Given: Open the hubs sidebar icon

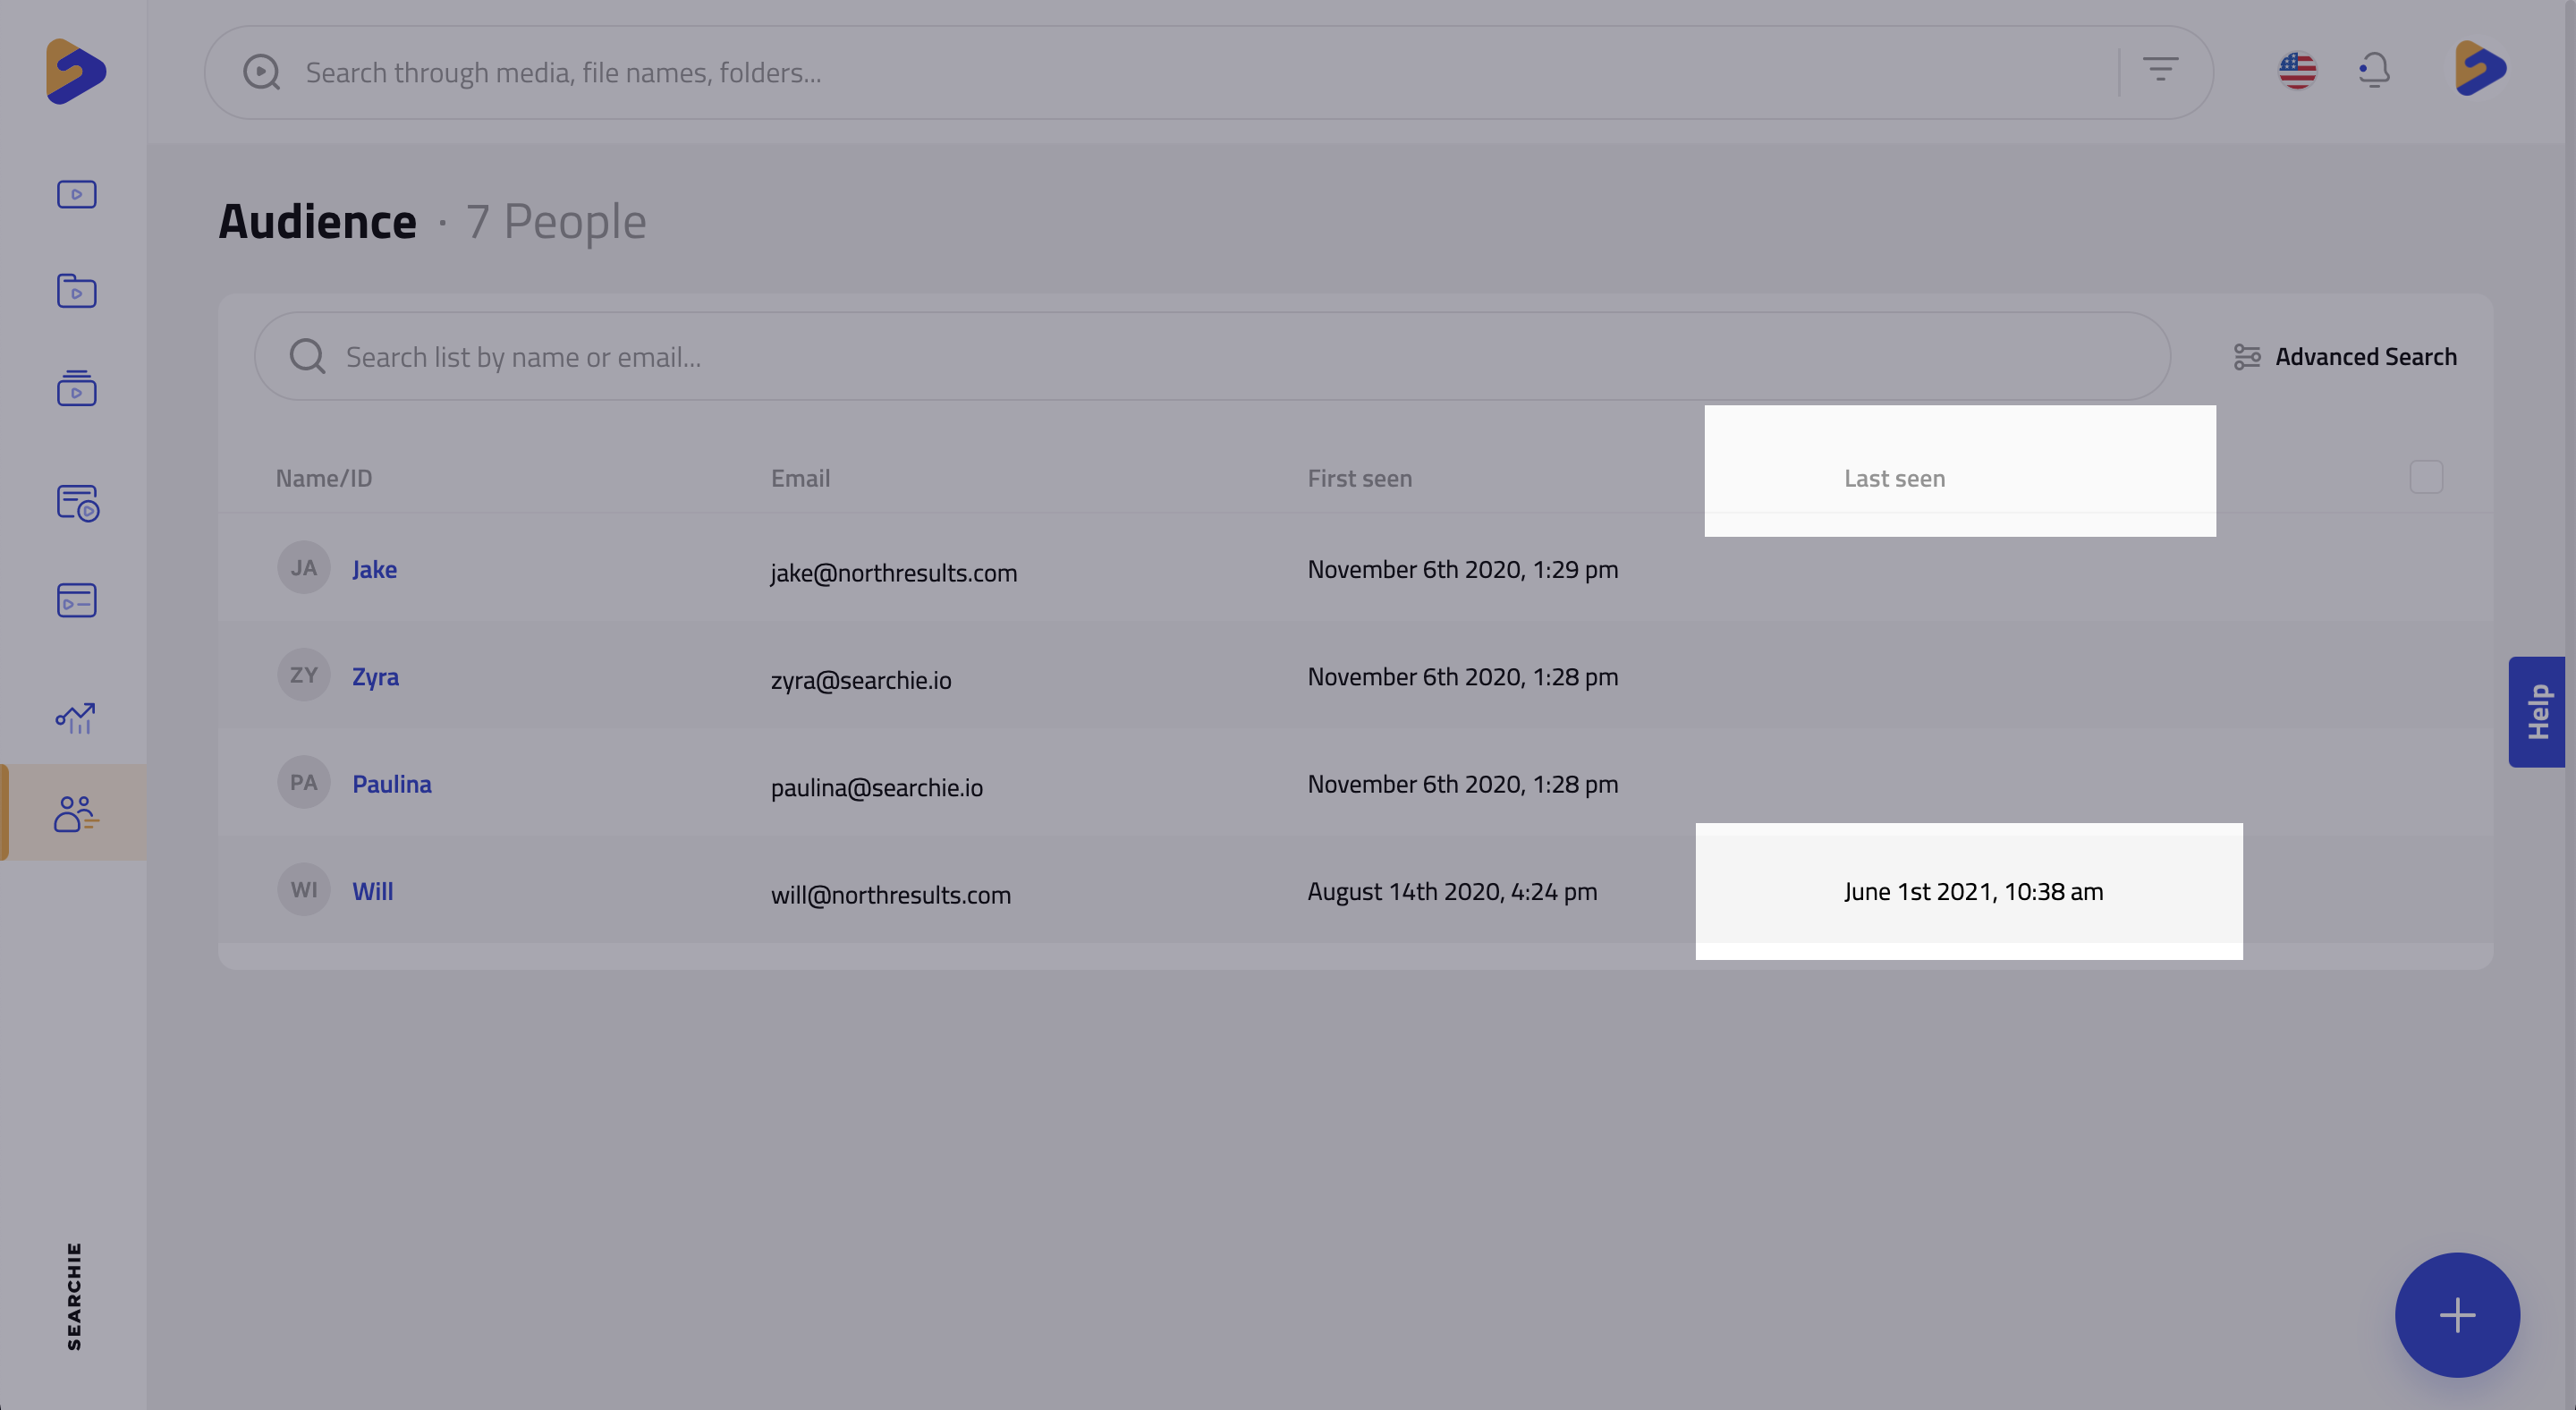Looking at the screenshot, I should click(76, 503).
